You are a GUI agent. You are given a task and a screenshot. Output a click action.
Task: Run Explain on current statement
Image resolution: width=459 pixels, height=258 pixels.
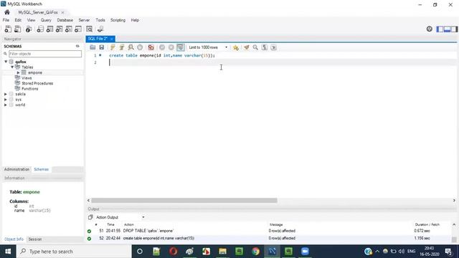(x=131, y=47)
